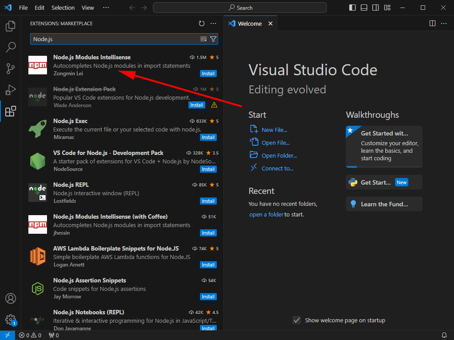Go forward with the navigation arrow

[144, 8]
